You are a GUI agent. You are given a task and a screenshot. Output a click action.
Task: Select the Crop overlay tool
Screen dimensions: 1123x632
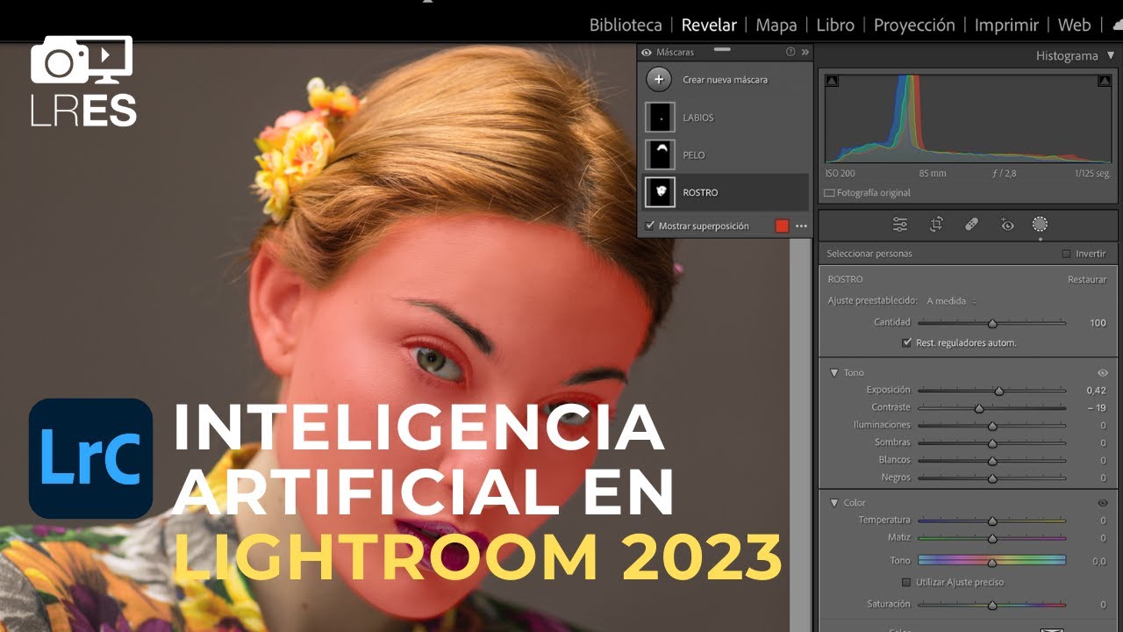[936, 225]
